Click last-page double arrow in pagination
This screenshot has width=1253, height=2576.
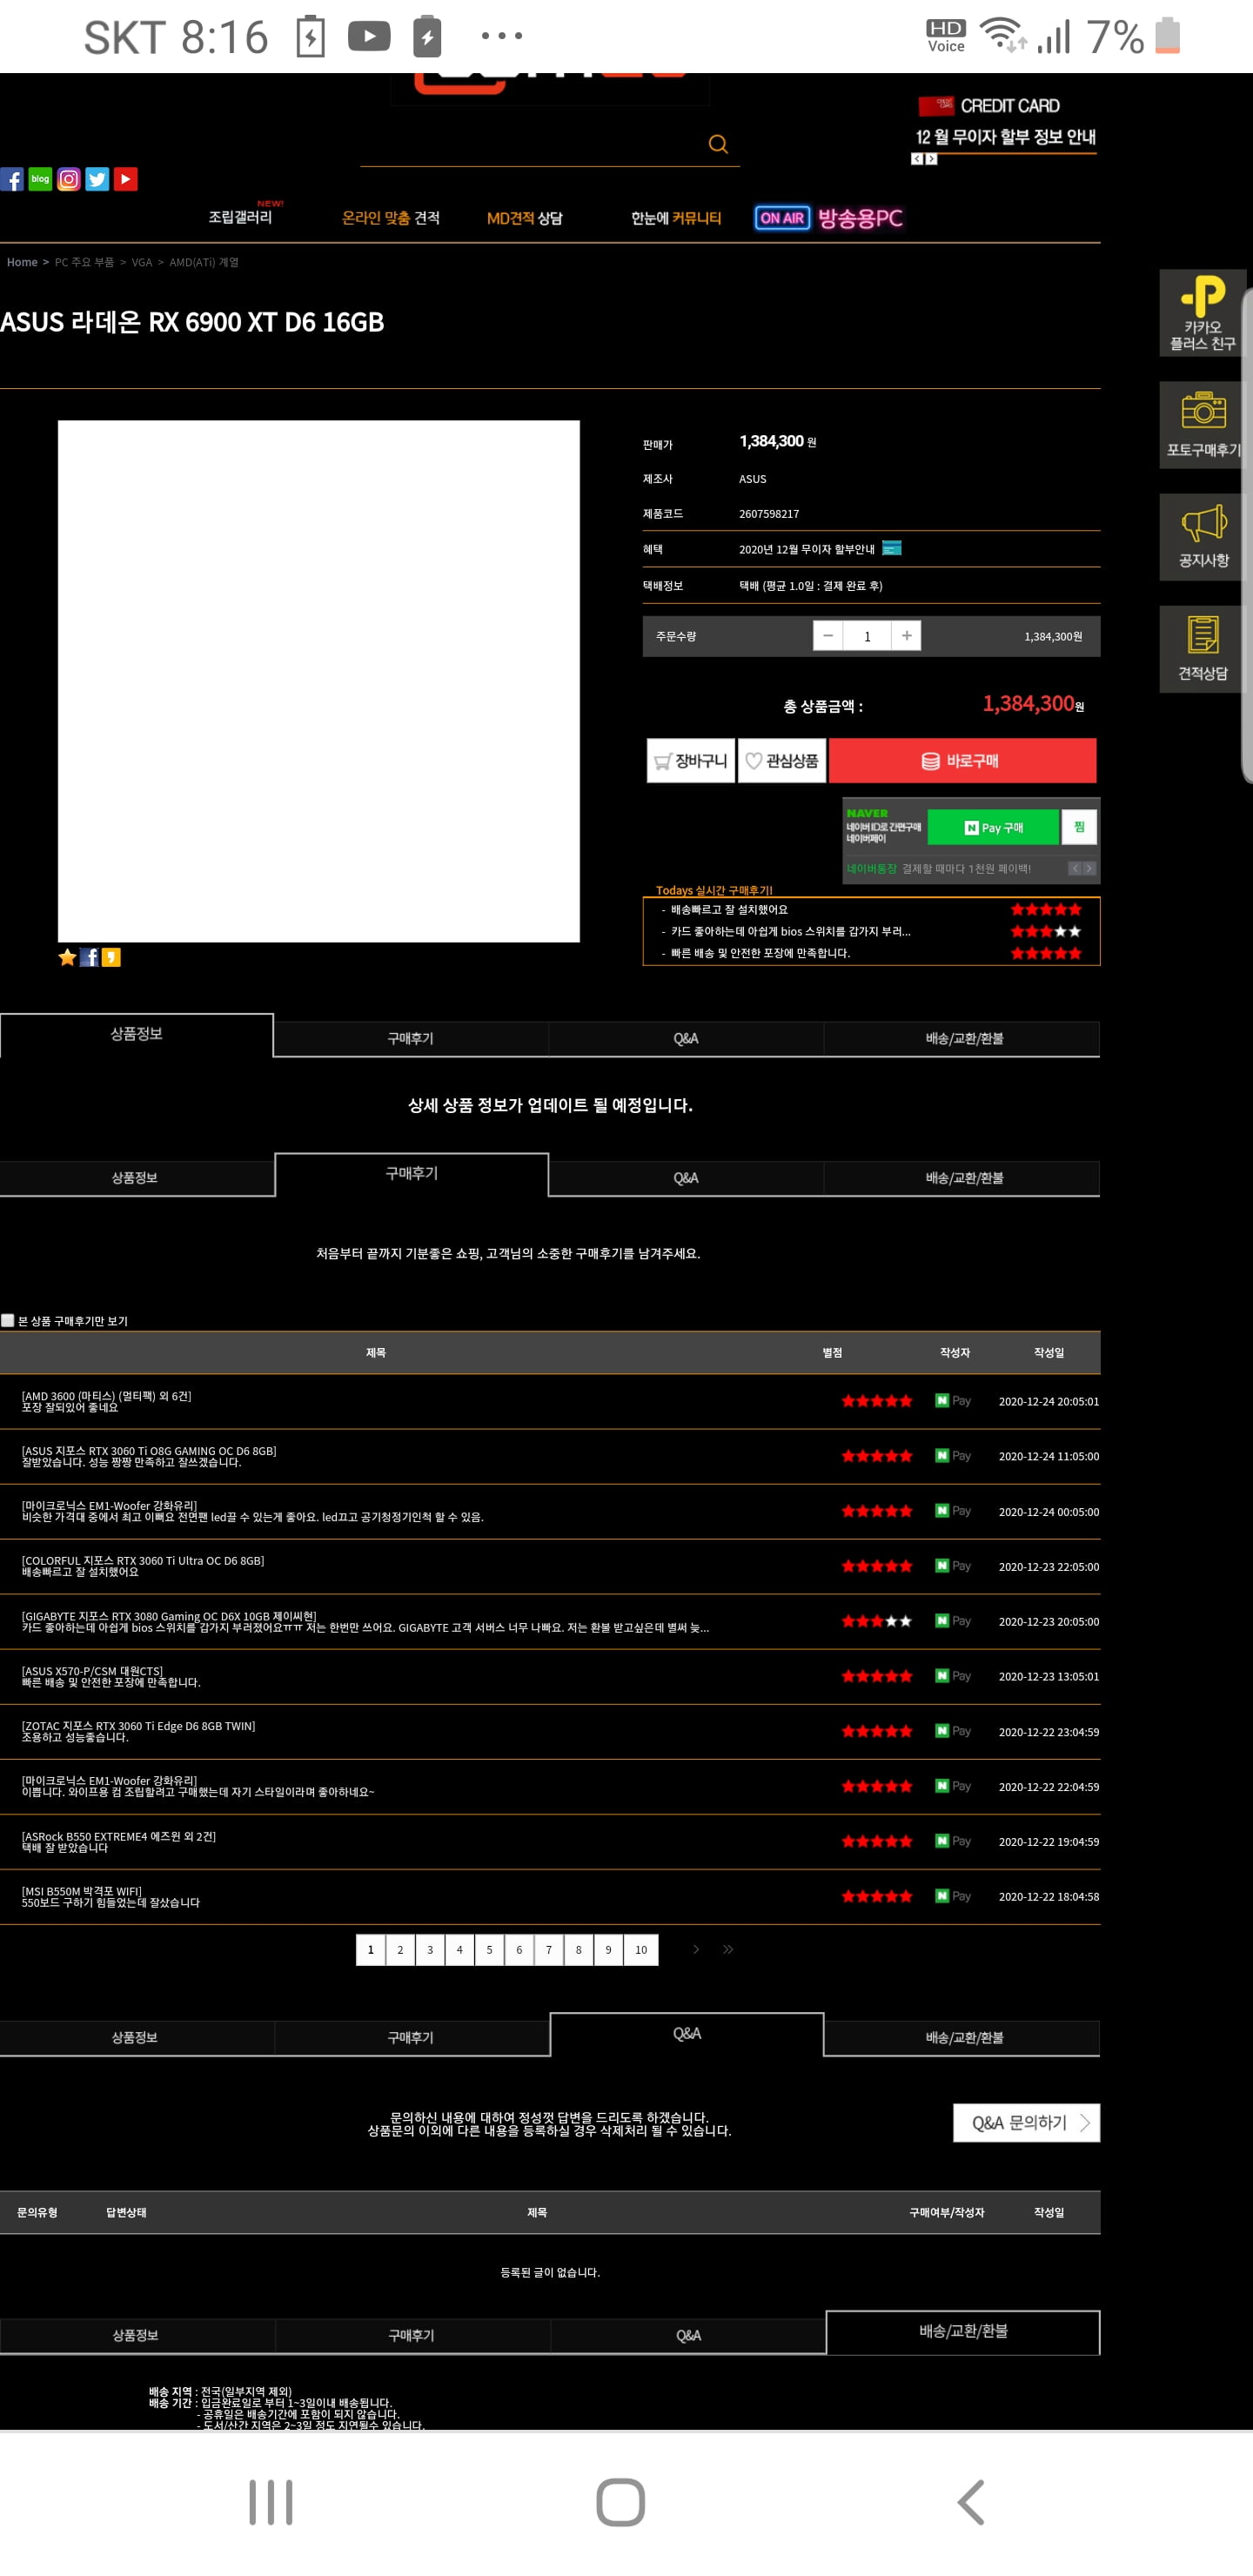click(728, 1949)
